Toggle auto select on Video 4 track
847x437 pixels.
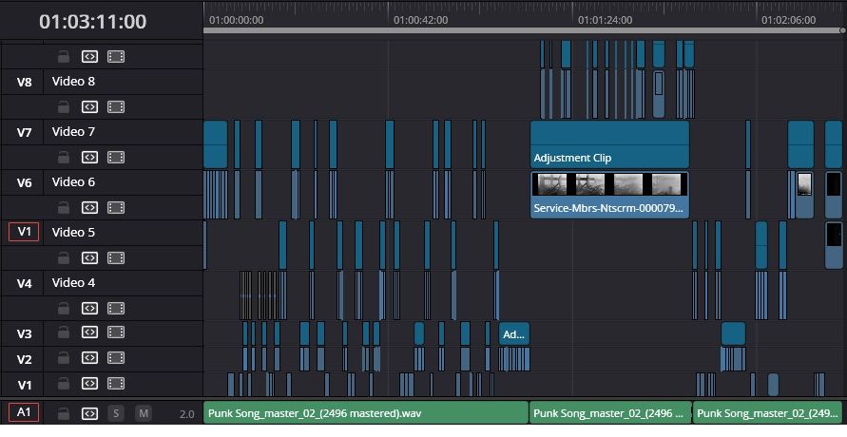[x=89, y=308]
